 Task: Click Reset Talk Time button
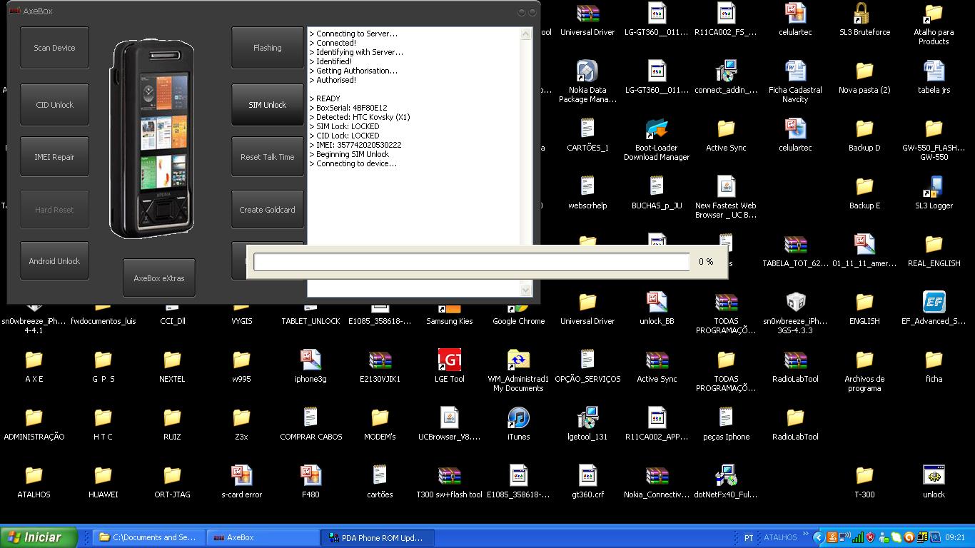point(268,157)
